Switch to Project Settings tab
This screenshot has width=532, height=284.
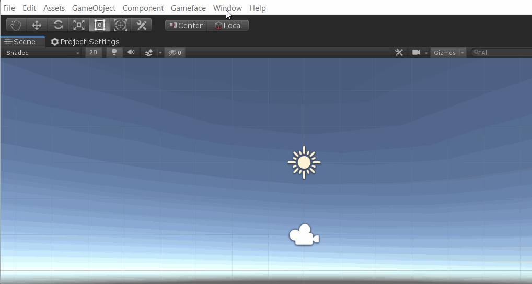[85, 42]
